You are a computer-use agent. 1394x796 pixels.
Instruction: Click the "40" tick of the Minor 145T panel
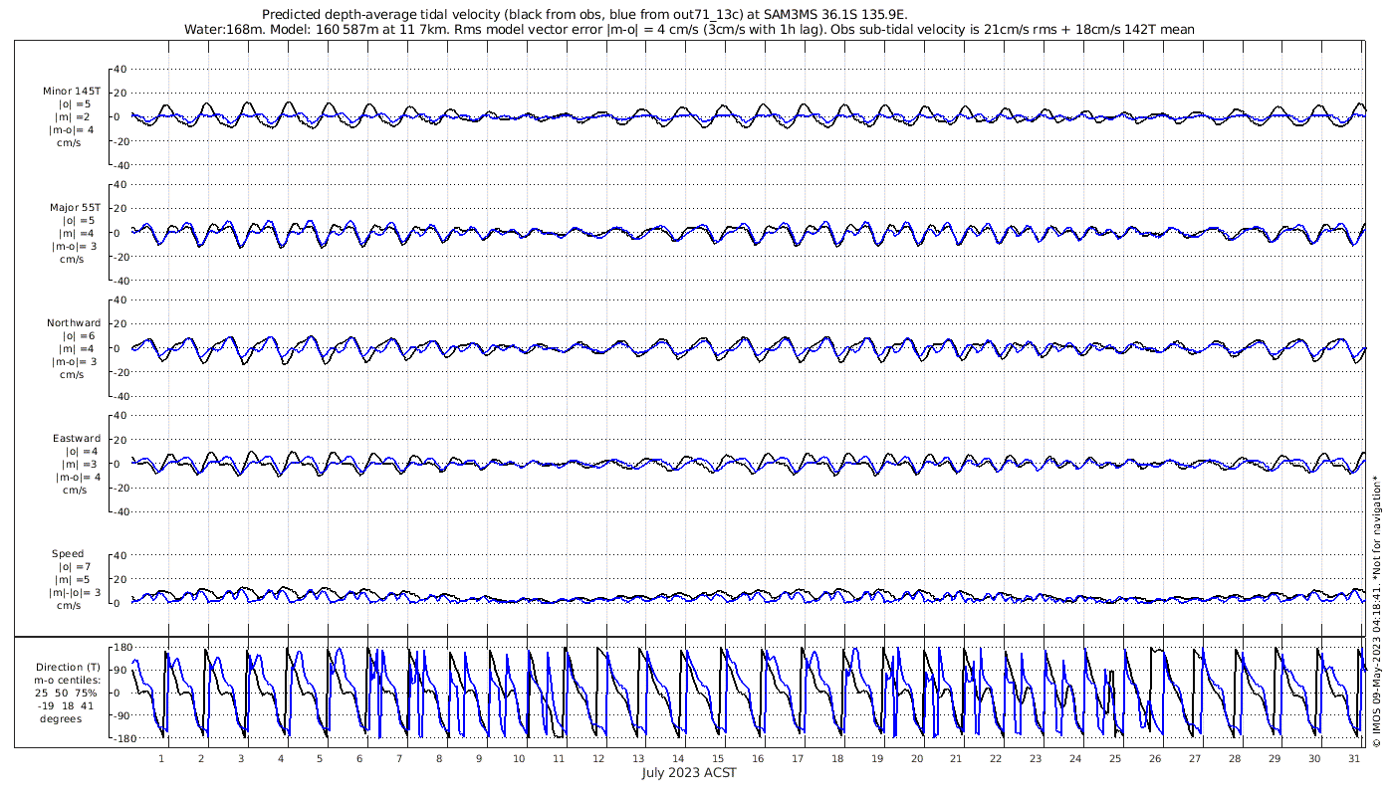click(x=119, y=69)
